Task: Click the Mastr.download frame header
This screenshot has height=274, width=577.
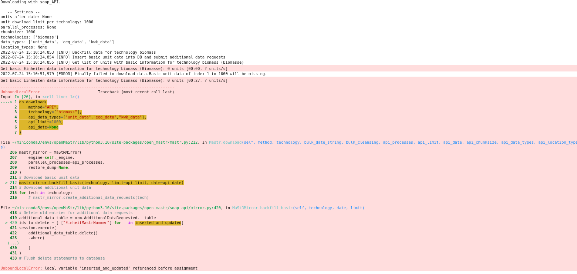Action: pos(226,142)
